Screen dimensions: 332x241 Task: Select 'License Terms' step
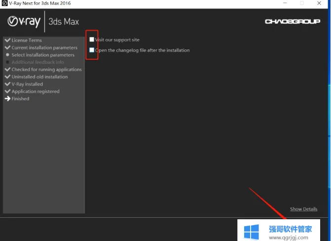(27, 40)
